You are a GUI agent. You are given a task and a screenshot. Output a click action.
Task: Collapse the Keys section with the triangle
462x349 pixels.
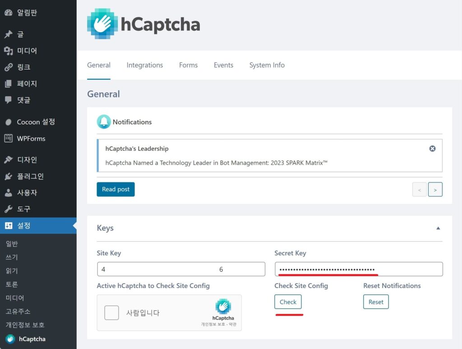pos(438,228)
